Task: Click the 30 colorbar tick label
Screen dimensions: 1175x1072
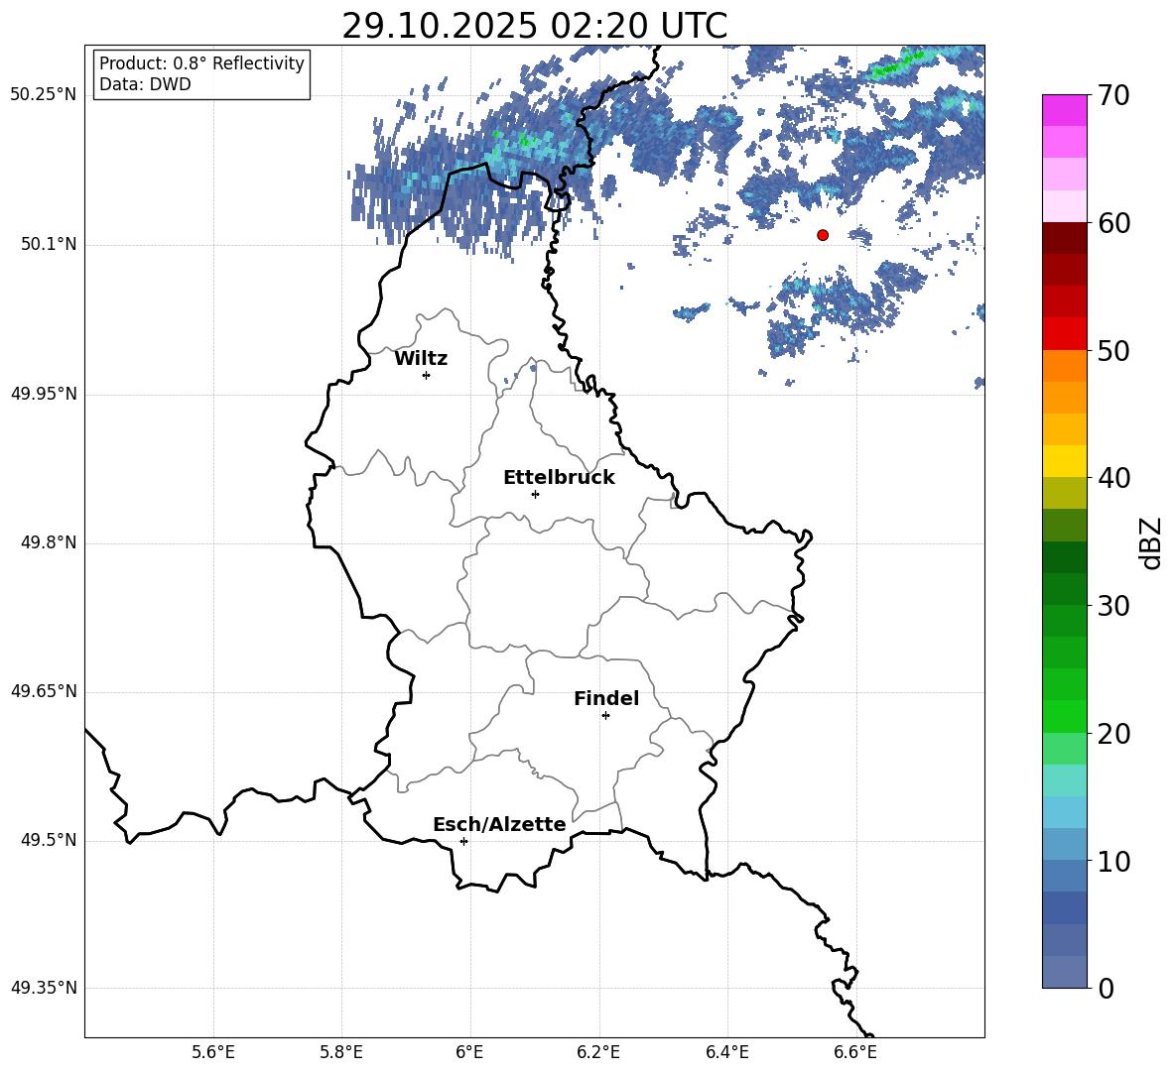Action: click(x=1113, y=606)
